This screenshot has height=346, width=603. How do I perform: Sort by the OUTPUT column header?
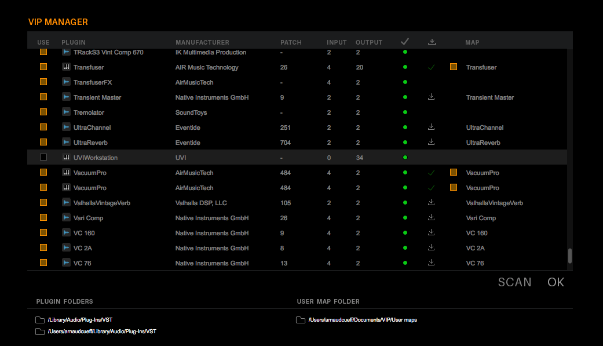[x=369, y=42]
